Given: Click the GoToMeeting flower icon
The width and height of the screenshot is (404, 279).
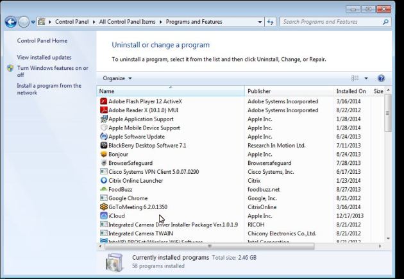Looking at the screenshot, I should [104, 207].
